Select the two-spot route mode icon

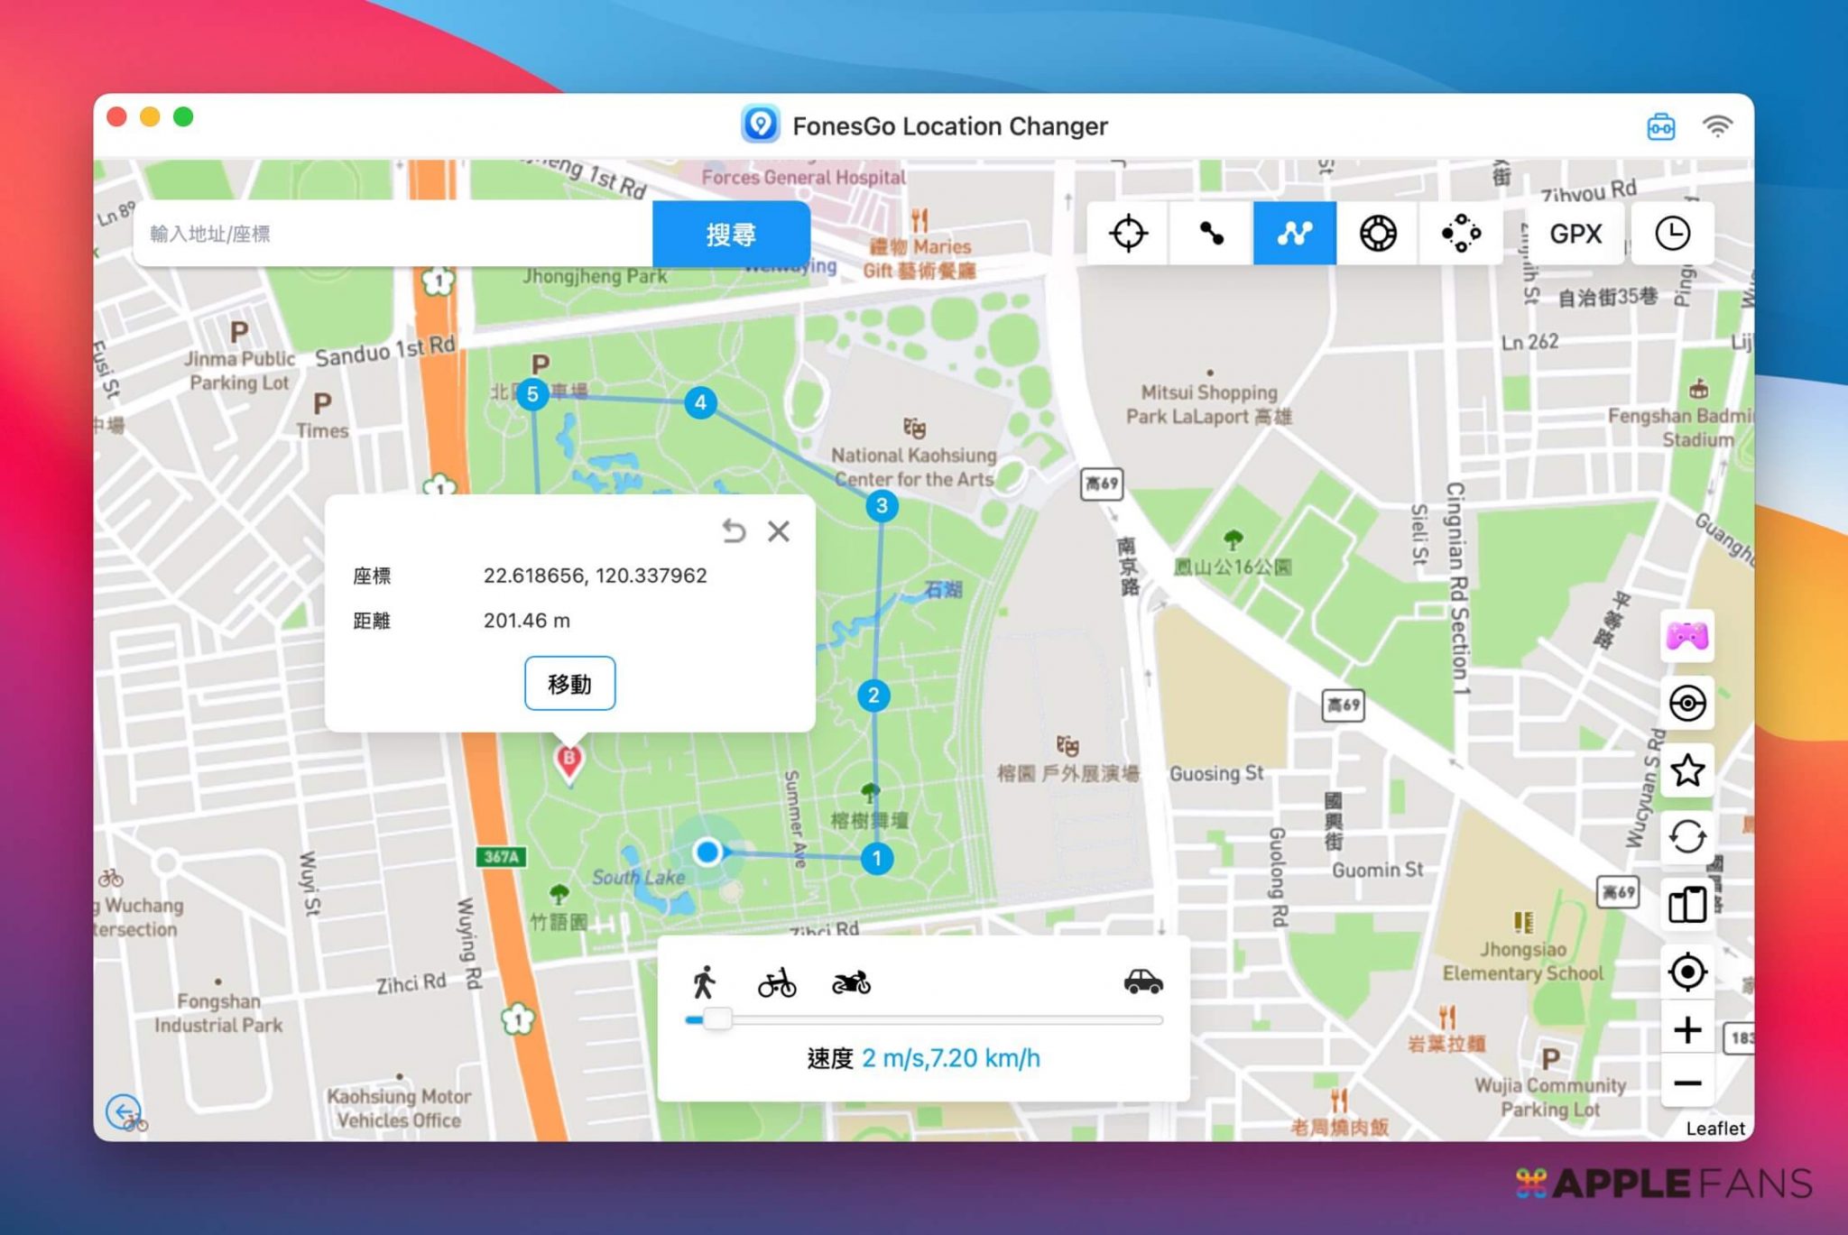coord(1211,234)
